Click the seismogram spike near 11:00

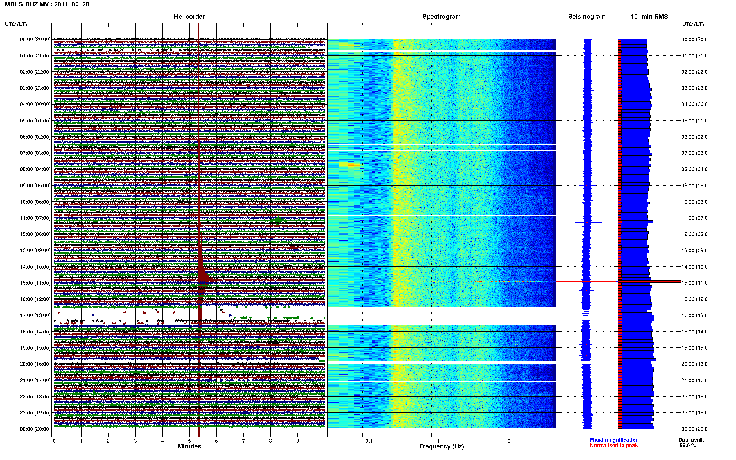[587, 223]
